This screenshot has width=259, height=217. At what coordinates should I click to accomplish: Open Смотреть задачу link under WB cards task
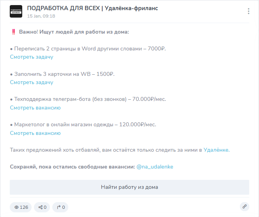point(32,82)
